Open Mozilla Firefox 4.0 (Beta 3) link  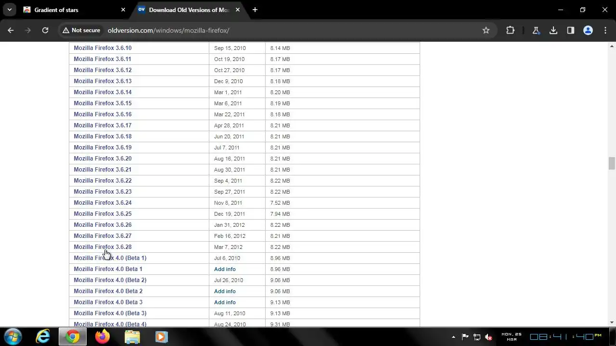pyautogui.click(x=110, y=313)
